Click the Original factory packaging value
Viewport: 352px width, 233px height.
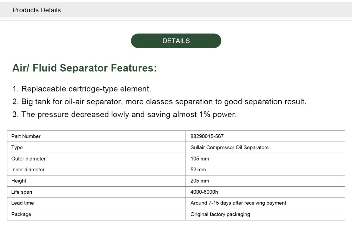point(220,214)
